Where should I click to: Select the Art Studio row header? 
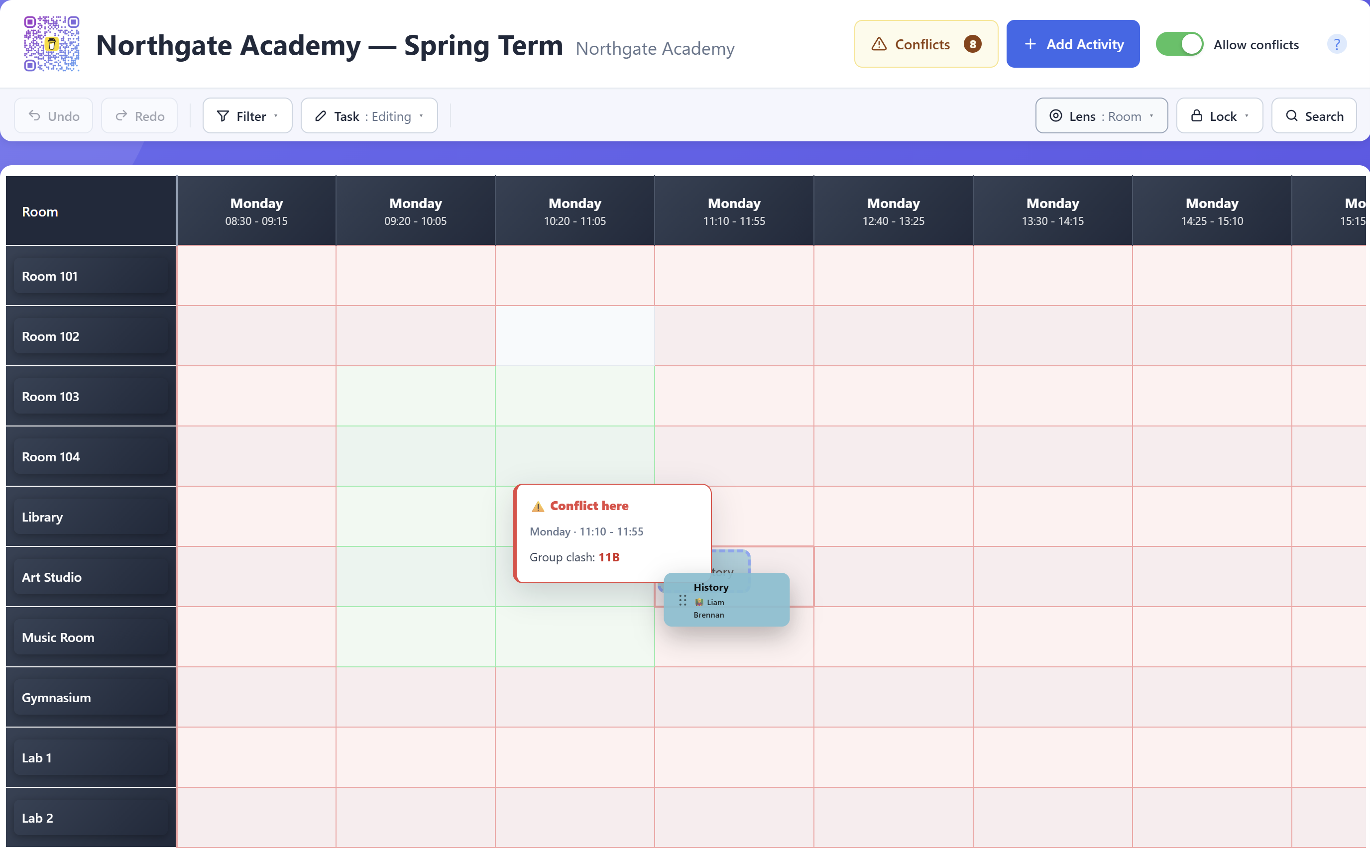[91, 577]
